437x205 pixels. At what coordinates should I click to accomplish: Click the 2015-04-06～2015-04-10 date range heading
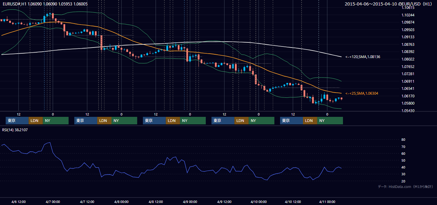389,4
